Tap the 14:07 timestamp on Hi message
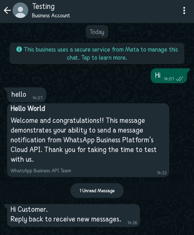194x235 pixels. (x=169, y=79)
